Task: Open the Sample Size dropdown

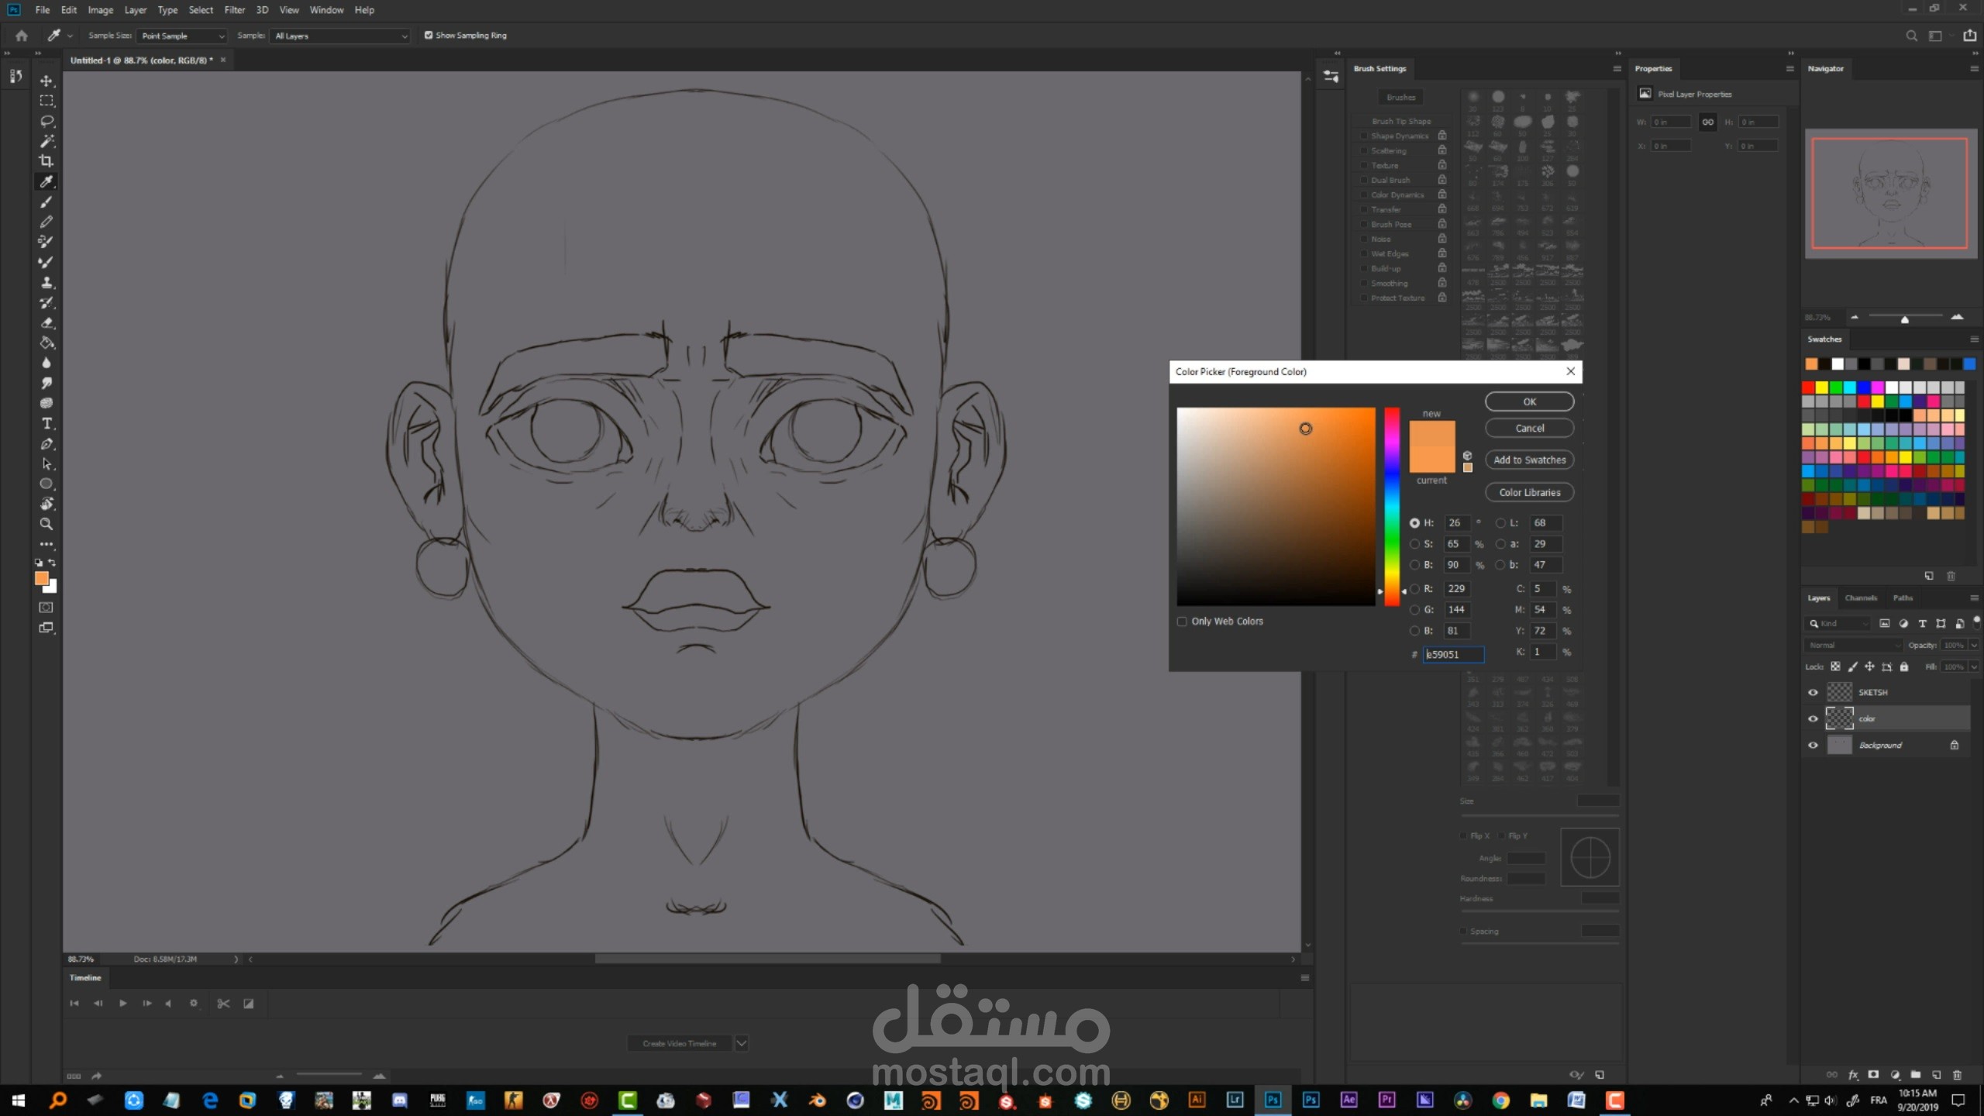Action: tap(182, 36)
